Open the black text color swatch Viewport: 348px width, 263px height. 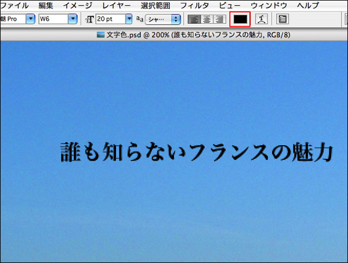(x=240, y=19)
